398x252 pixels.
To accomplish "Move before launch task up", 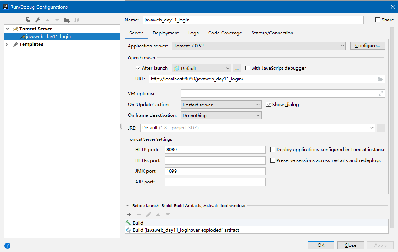I will point(158,215).
